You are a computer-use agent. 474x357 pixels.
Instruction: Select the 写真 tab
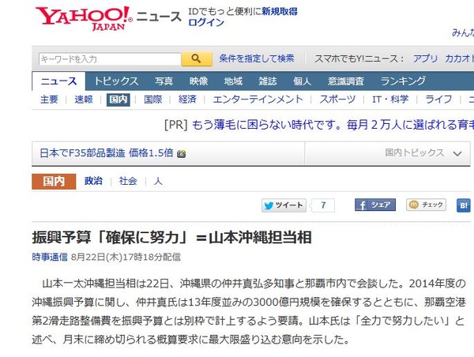164,81
